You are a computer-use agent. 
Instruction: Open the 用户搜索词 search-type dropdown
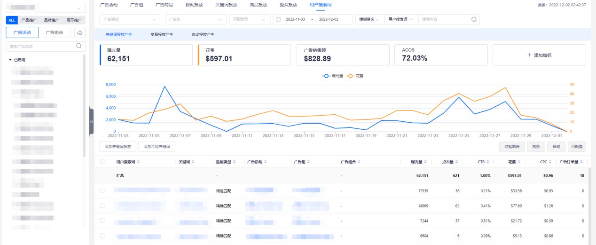(x=401, y=19)
